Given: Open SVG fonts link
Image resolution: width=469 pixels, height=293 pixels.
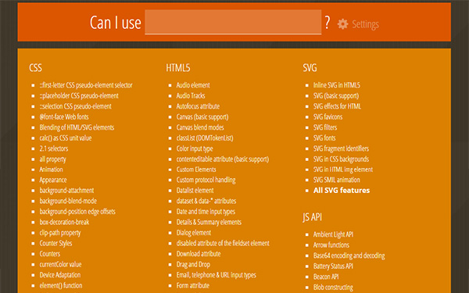Looking at the screenshot, I should [x=324, y=138].
